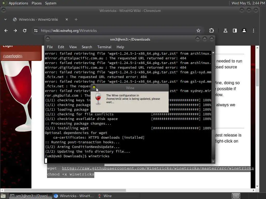Image resolution: width=266 pixels, height=199 pixels.
Task: Open the Terminal menu
Action: 104,47
